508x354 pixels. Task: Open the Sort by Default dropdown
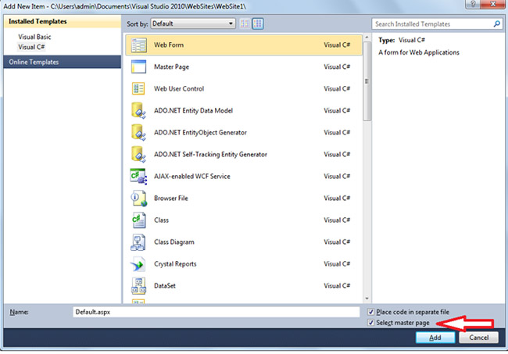pos(193,23)
